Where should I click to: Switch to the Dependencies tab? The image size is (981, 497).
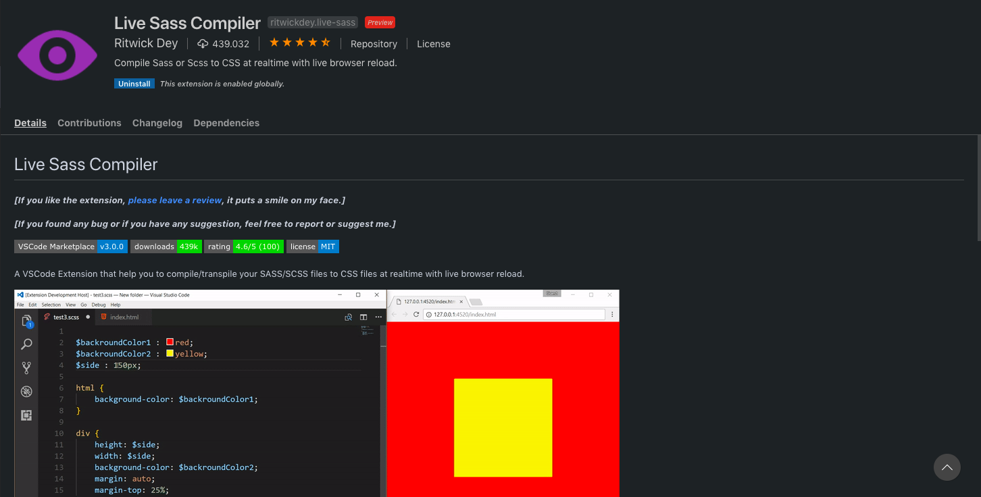pyautogui.click(x=226, y=123)
